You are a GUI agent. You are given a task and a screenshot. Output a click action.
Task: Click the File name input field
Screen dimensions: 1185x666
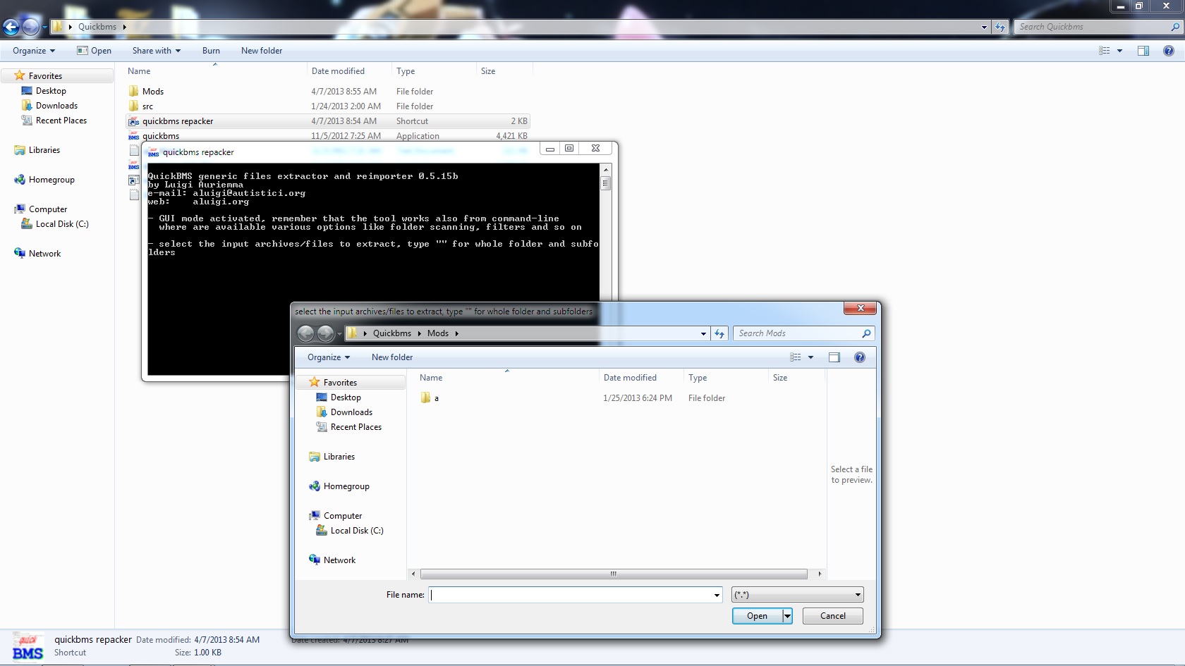[x=571, y=596]
